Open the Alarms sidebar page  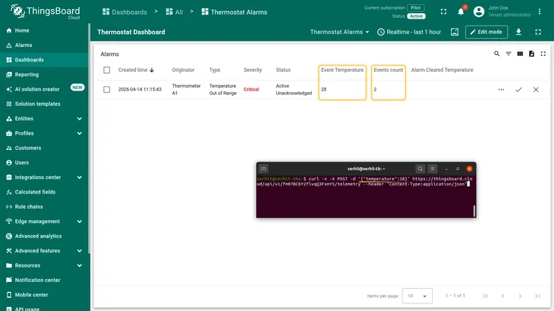click(x=44, y=45)
